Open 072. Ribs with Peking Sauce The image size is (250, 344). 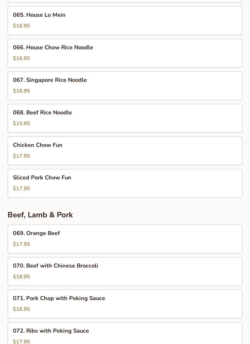[125, 333]
